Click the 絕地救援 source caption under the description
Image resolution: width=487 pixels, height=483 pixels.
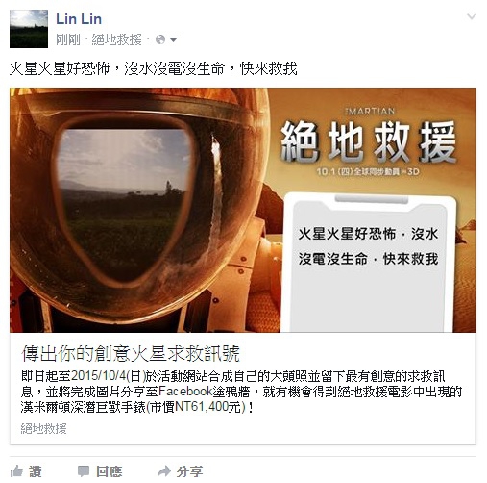44,429
